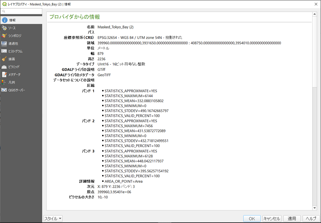Click the name value Masked_Tokyo_Bay (2)
Screen dimensions: 321x223
pyautogui.click(x=115, y=27)
